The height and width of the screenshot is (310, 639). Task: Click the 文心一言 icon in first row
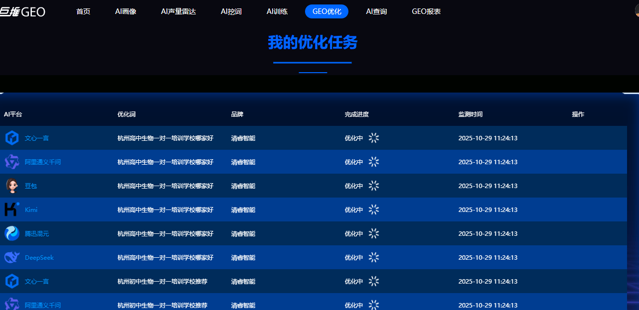click(12, 138)
